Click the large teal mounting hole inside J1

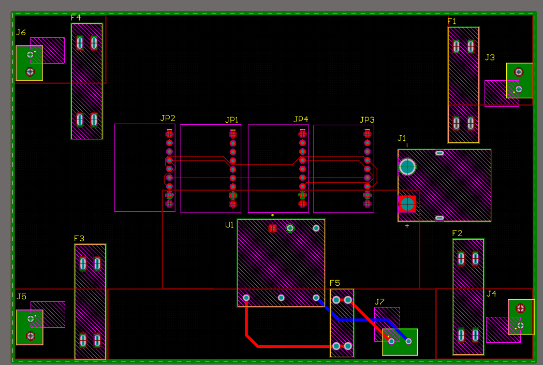(x=408, y=167)
